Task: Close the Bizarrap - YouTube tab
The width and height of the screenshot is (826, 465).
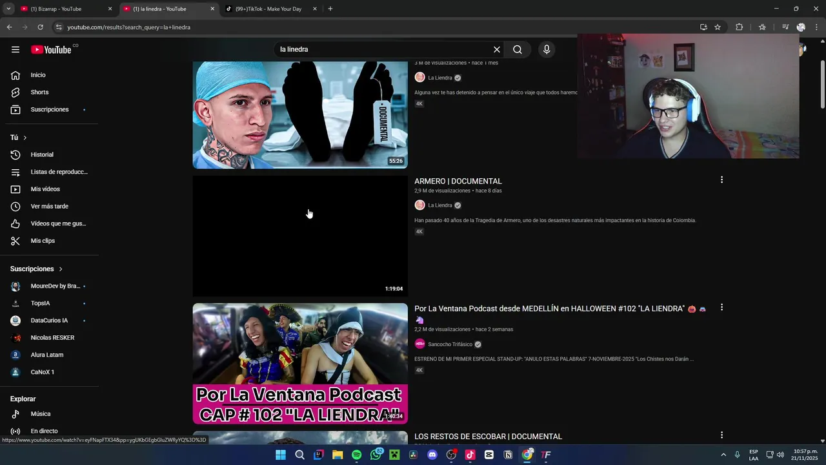Action: tap(110, 9)
